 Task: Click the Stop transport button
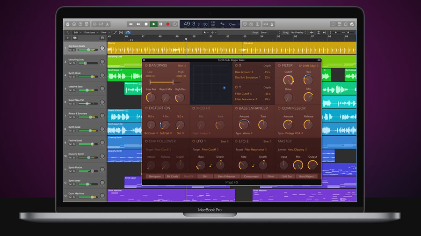click(145, 24)
